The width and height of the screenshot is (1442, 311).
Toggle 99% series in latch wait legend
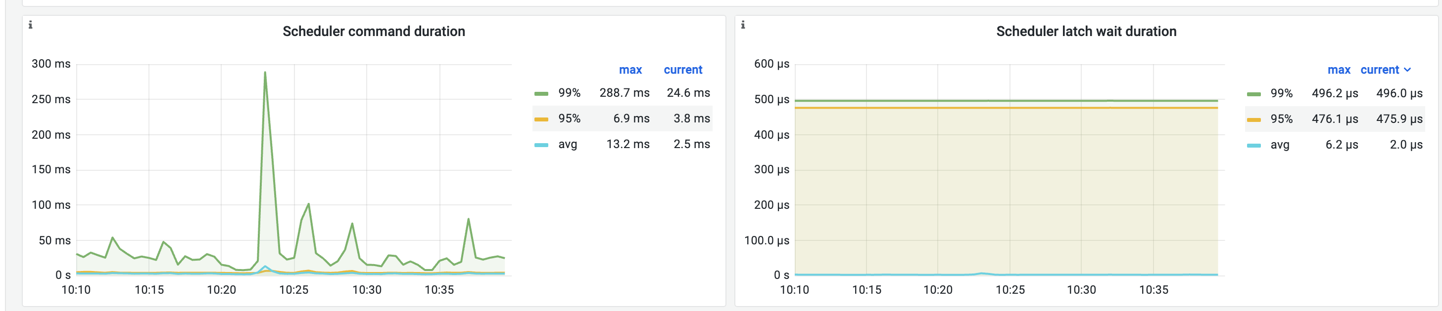[x=1281, y=93]
